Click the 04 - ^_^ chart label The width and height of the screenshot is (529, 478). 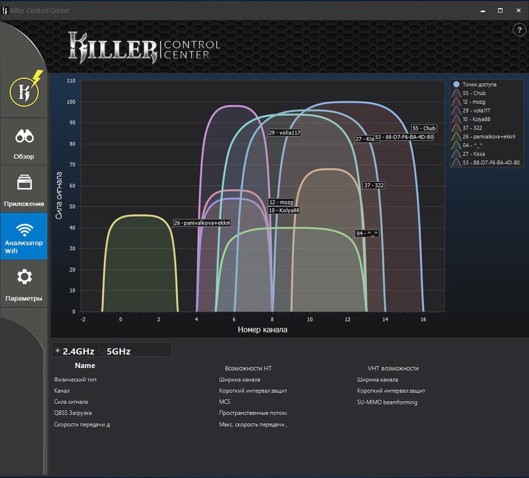click(367, 233)
